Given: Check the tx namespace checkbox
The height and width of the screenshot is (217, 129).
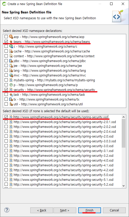Looking at the screenshot, I should pyautogui.click(x=6, y=99).
